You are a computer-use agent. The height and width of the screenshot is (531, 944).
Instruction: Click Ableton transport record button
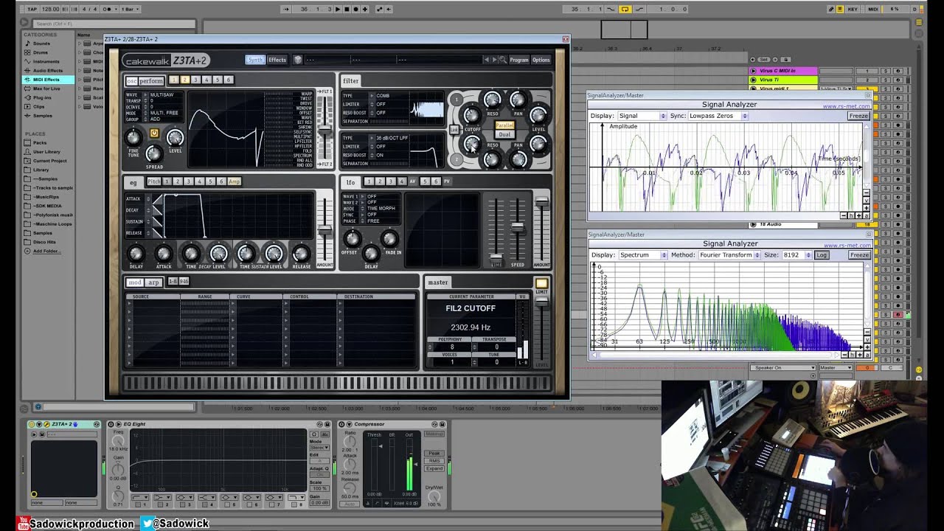click(356, 9)
